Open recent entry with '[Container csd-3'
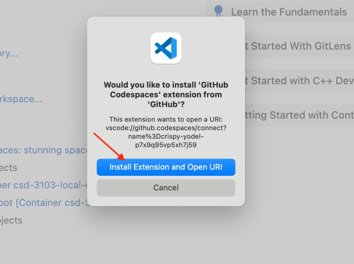This screenshot has height=264, width=354. pyautogui.click(x=45, y=202)
